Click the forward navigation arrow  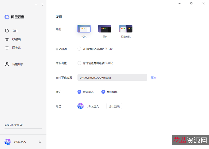tap(43, 5)
